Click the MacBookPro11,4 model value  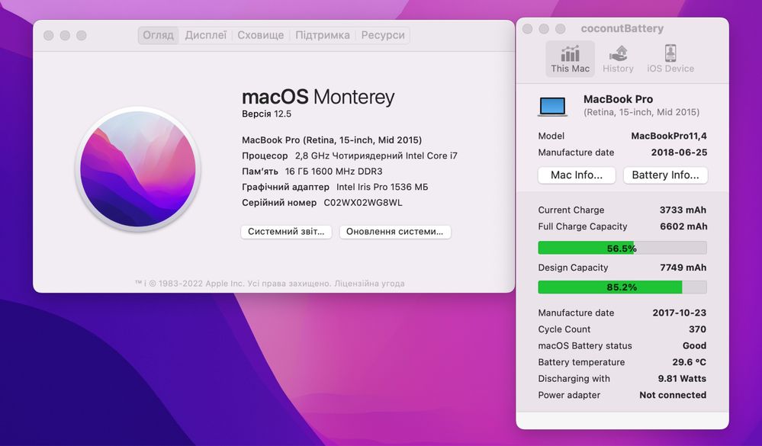pos(669,136)
